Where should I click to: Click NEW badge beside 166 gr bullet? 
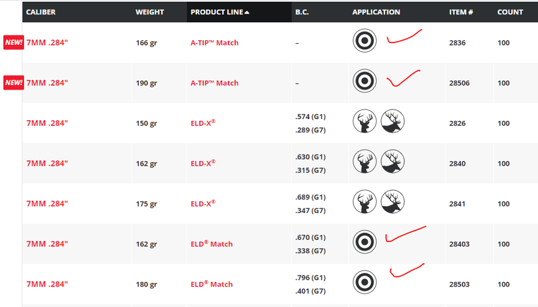click(13, 42)
